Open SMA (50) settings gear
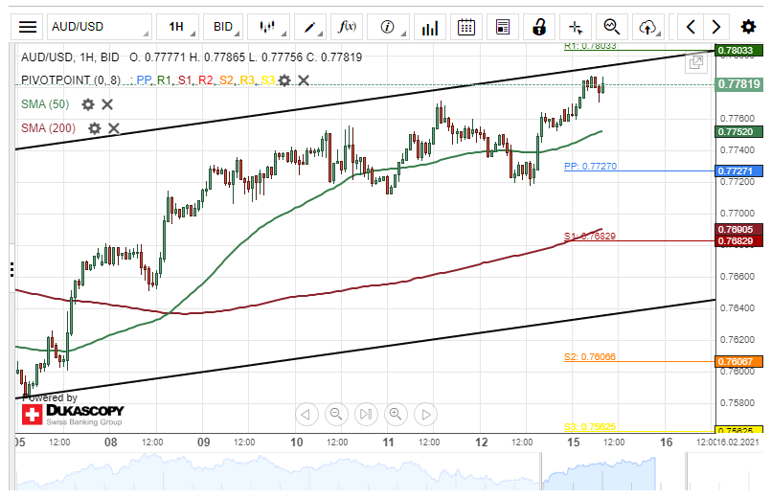This screenshot has width=771, height=499. (x=88, y=104)
